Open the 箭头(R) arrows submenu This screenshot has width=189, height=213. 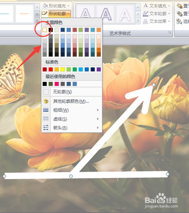click(x=72, y=128)
